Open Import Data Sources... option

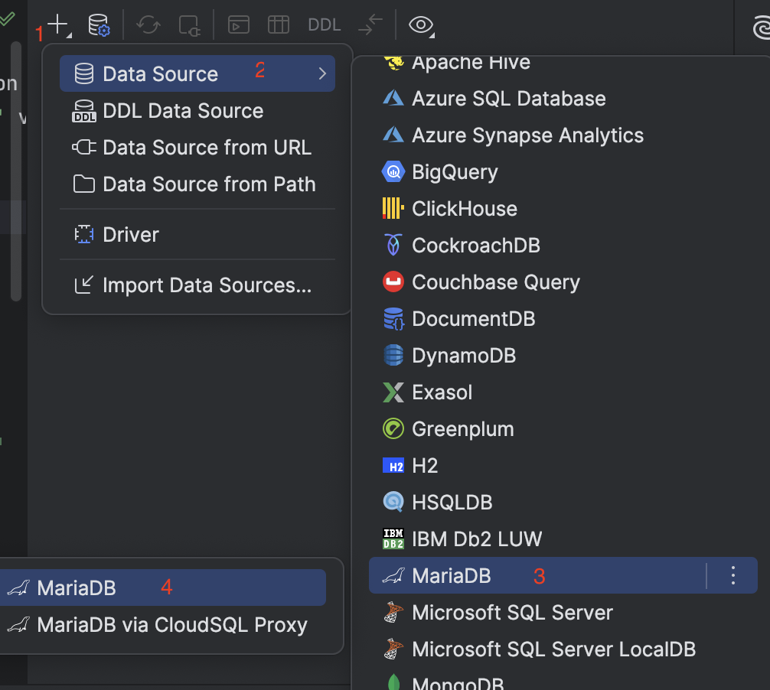(x=207, y=285)
